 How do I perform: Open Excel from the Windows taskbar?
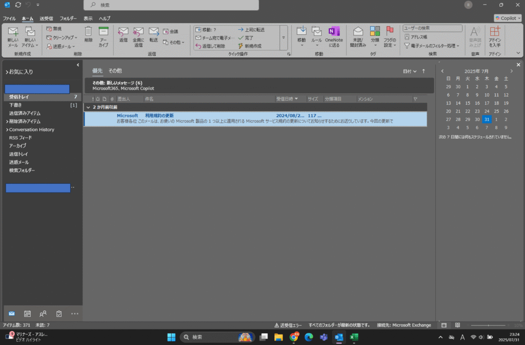[354, 337]
